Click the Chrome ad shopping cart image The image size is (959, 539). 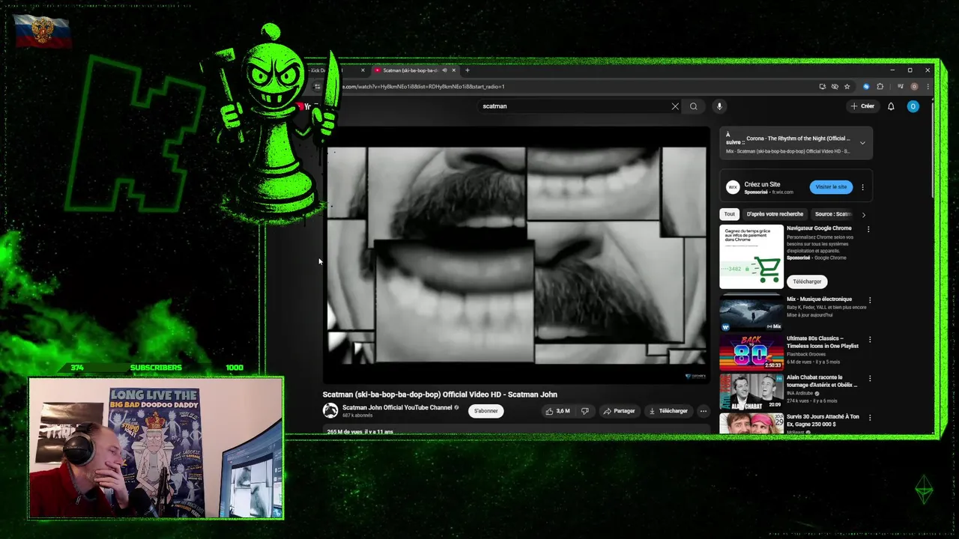point(751,257)
